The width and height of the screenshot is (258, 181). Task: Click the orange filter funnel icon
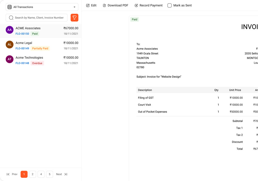point(74,18)
